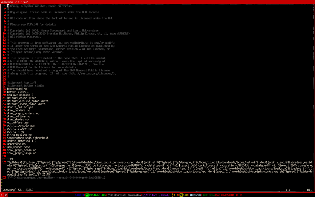Image resolution: width=315 pixels, height=197 pixels.
Task: Switch to workspace tag 1
Action: 2,195
